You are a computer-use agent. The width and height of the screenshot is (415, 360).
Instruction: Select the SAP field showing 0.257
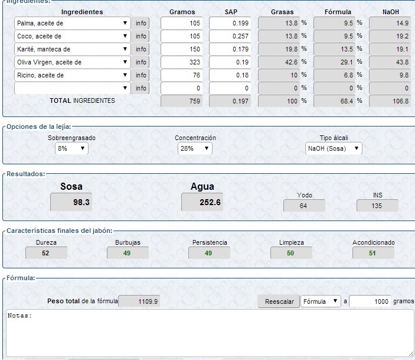[x=230, y=36]
